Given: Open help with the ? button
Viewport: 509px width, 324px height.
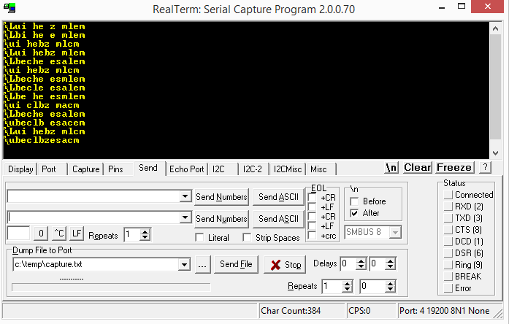Looking at the screenshot, I should click(x=485, y=167).
